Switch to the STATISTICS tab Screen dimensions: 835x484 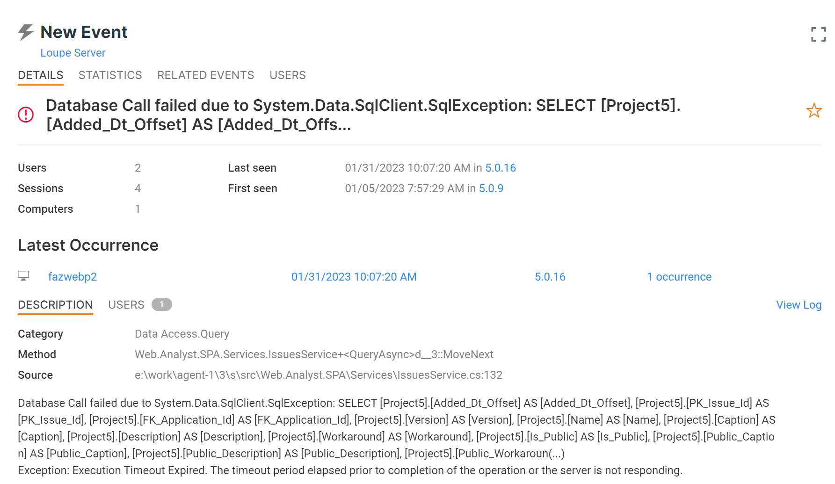tap(110, 75)
